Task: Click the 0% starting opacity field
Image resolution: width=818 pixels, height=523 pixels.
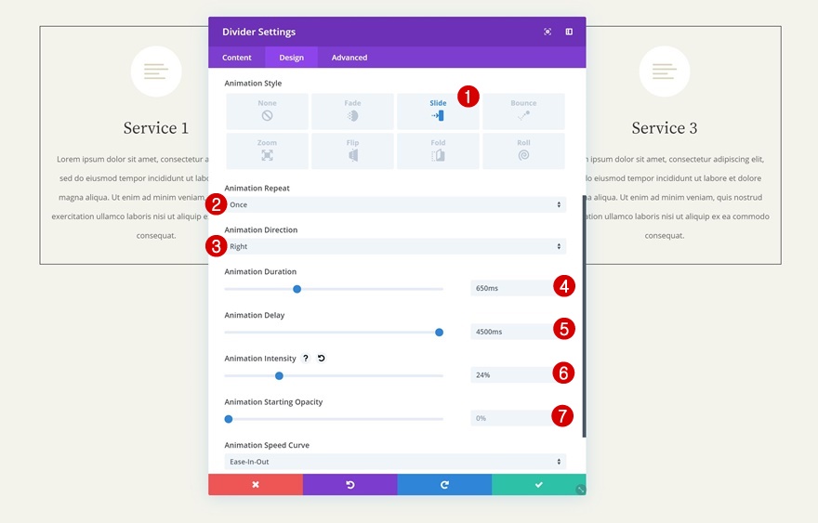Action: coord(518,418)
